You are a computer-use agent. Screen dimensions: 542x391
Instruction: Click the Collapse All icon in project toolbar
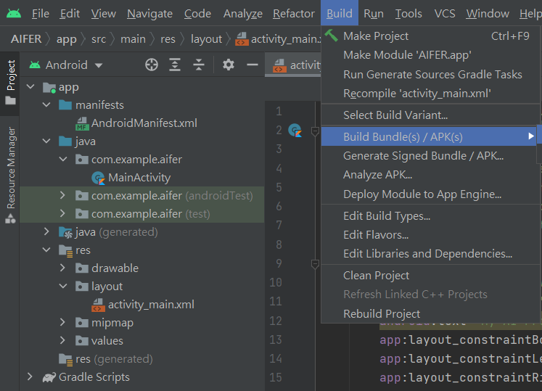[199, 65]
